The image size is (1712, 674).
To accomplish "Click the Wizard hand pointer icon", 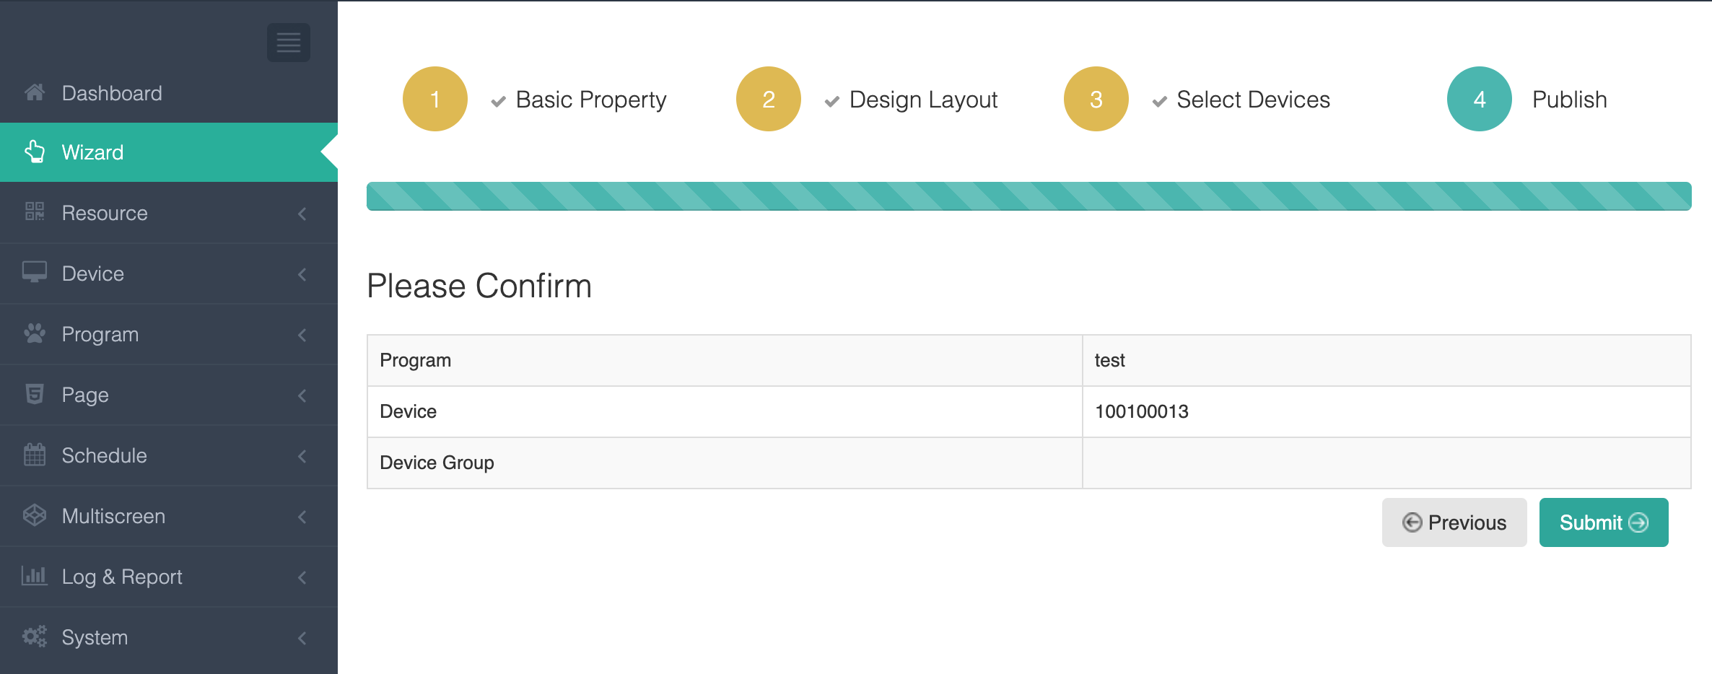I will (x=35, y=152).
